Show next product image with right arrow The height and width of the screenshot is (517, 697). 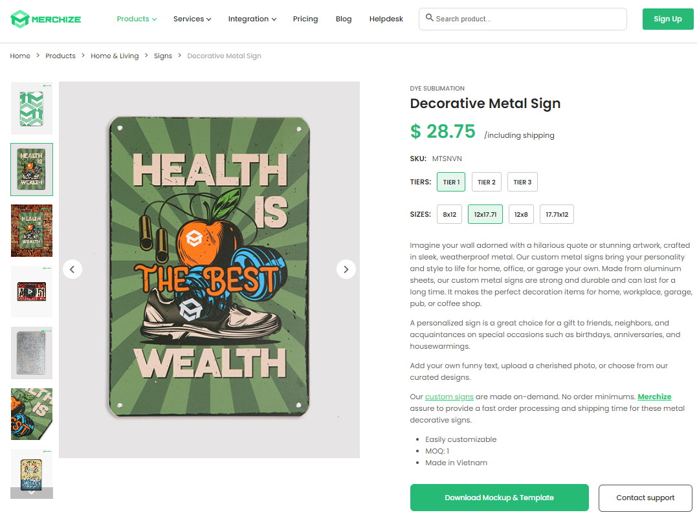coord(346,269)
